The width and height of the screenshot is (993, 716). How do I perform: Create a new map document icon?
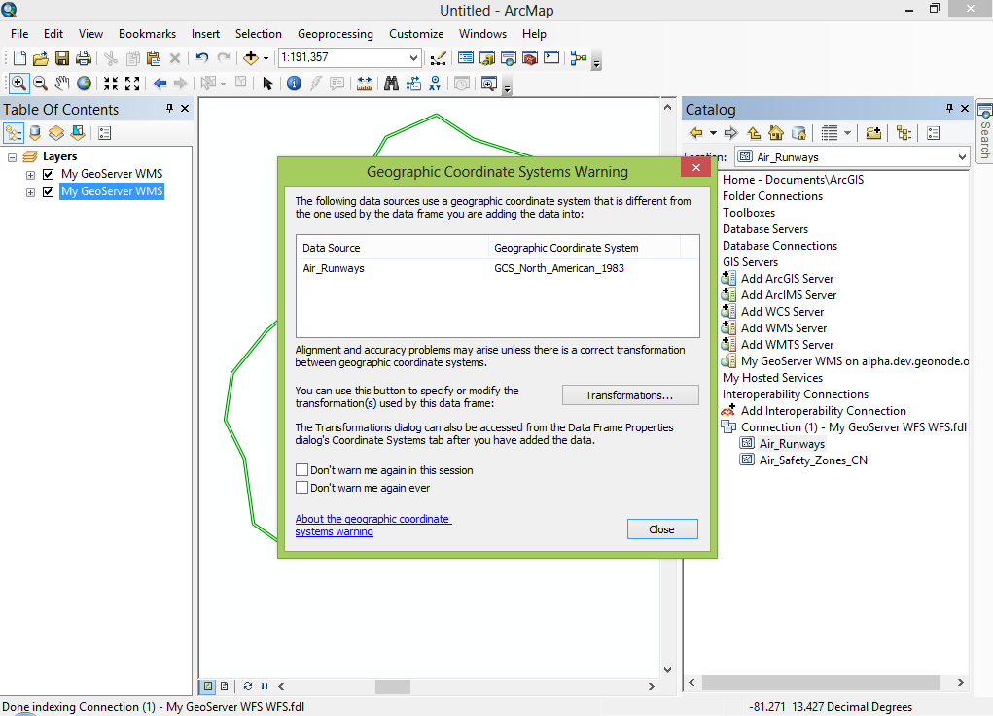coord(19,58)
